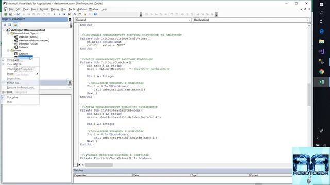
Task: Open the Add-Ins menu
Action: pos(82,9)
